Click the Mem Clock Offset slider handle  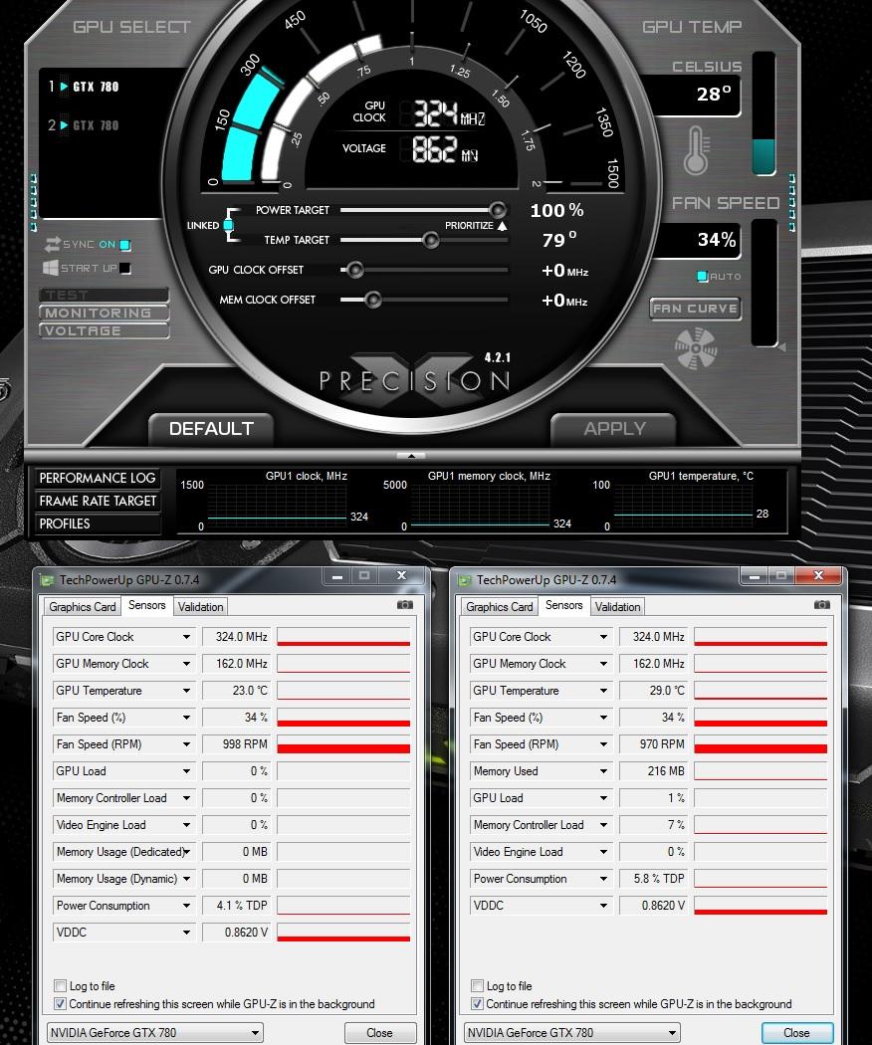pos(372,300)
